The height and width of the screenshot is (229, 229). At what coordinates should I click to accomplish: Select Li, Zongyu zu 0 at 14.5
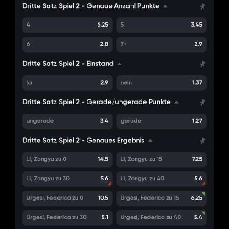pos(67,159)
